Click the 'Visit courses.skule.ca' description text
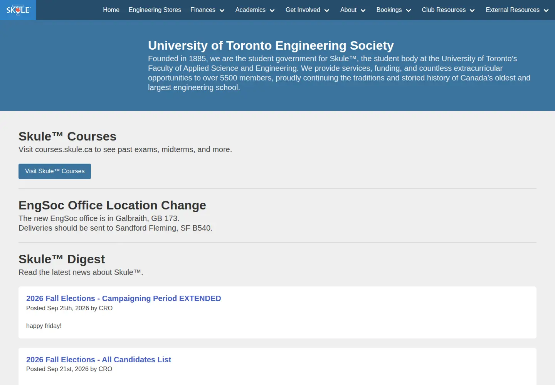Viewport: 555px width, 385px height. (x=125, y=149)
